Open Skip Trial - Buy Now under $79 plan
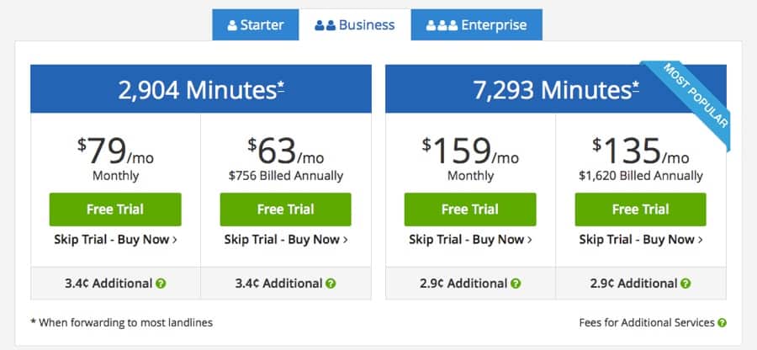Viewport: 757px width, 350px height. (115, 240)
